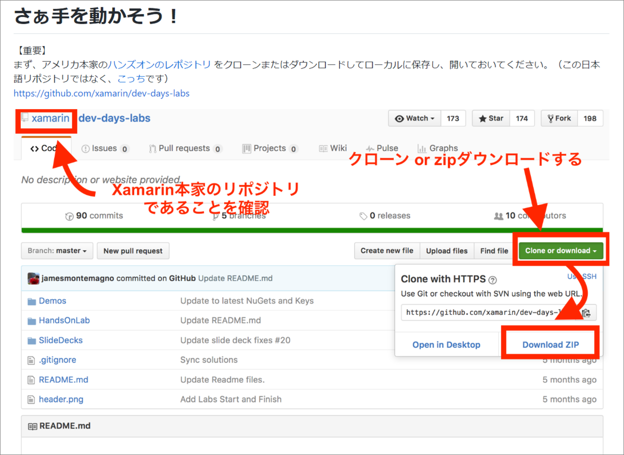Select the Demos folder icon
This screenshot has width=624, height=455.
click(31, 301)
